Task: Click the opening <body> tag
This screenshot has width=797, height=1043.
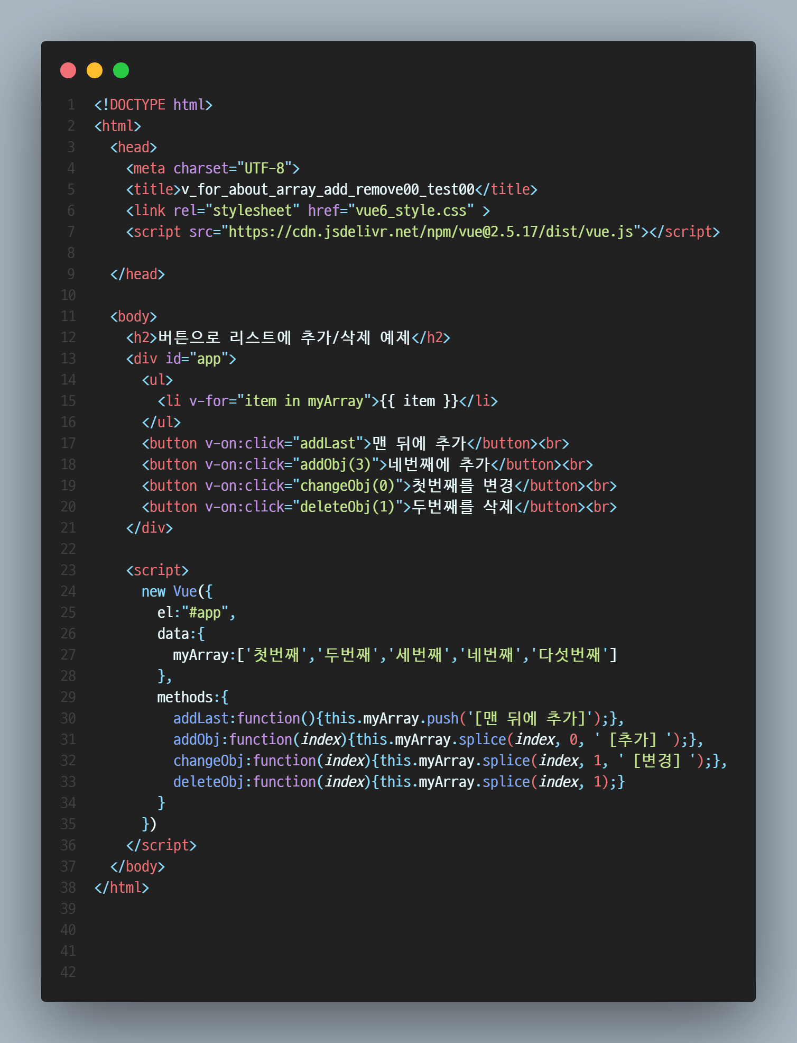Action: 134,316
